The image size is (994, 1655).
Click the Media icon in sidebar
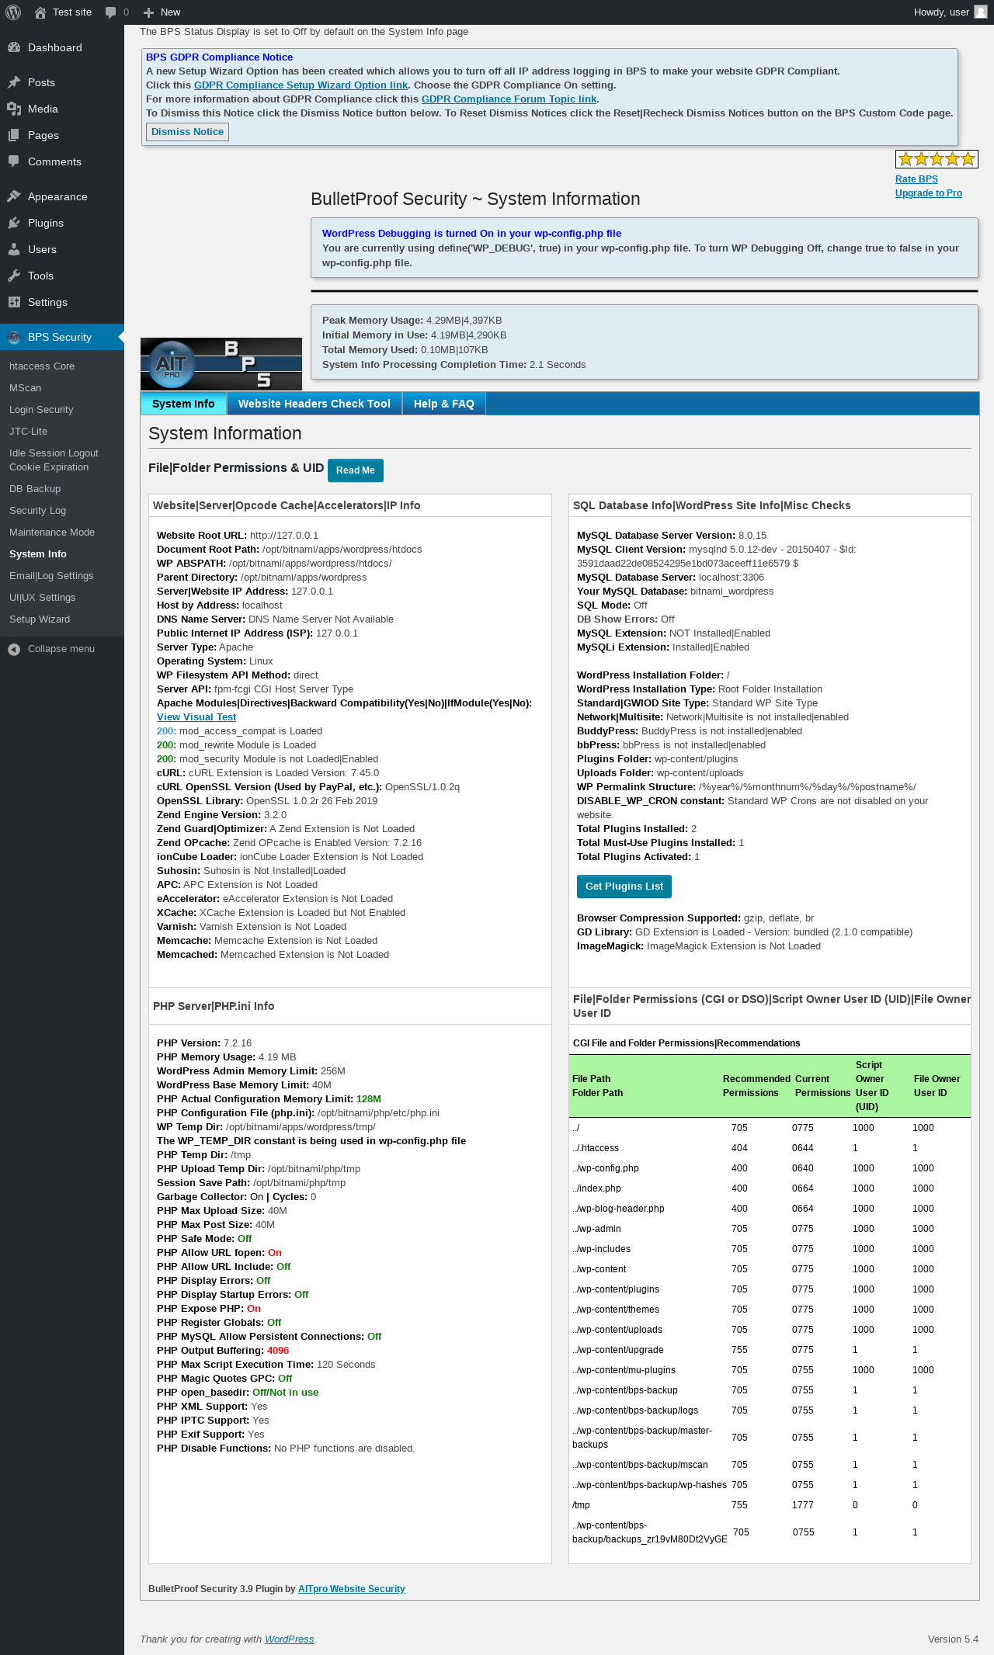pyautogui.click(x=14, y=109)
